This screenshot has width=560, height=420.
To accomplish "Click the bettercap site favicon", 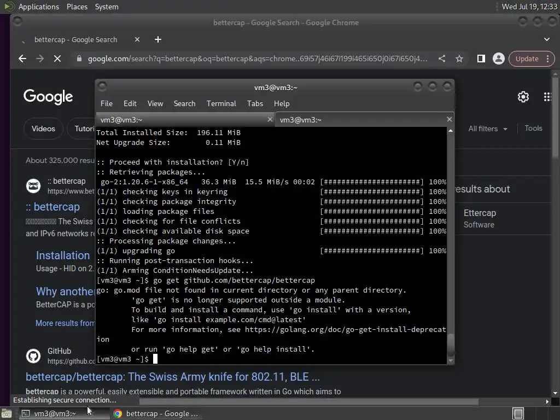I will [x=33, y=186].
